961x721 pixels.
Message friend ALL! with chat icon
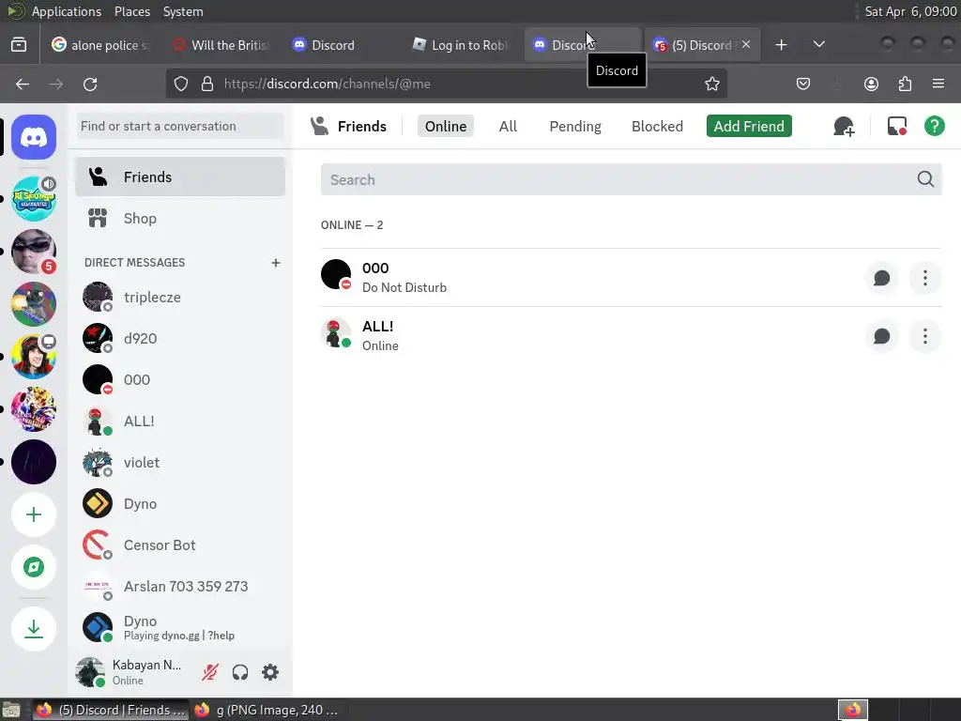(x=882, y=336)
